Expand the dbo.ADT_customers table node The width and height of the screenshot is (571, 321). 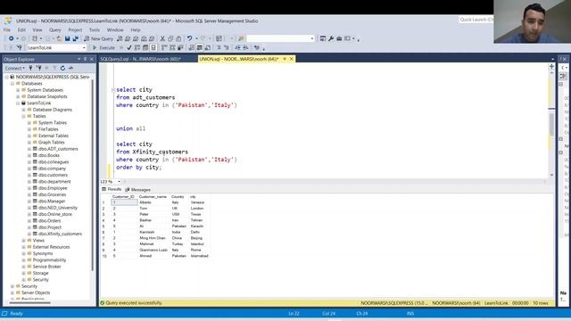pos(29,149)
